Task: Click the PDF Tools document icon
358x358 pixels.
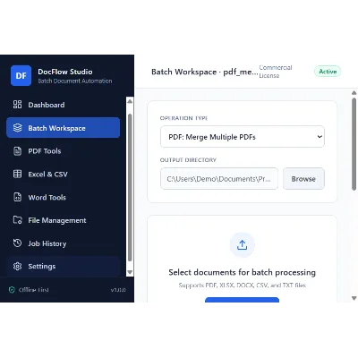Action: [17, 151]
